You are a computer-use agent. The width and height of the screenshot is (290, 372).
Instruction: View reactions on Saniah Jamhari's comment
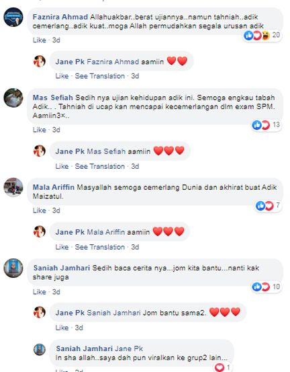pos(267,287)
